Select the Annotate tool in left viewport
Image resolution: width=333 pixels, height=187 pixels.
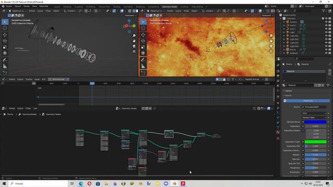pos(5,60)
